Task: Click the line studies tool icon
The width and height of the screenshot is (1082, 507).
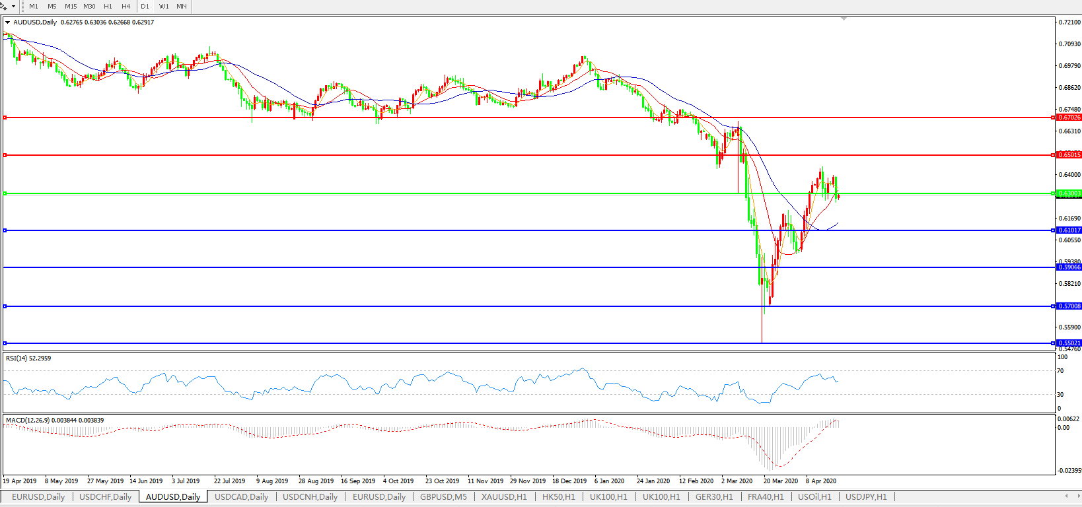Action: tap(4, 6)
